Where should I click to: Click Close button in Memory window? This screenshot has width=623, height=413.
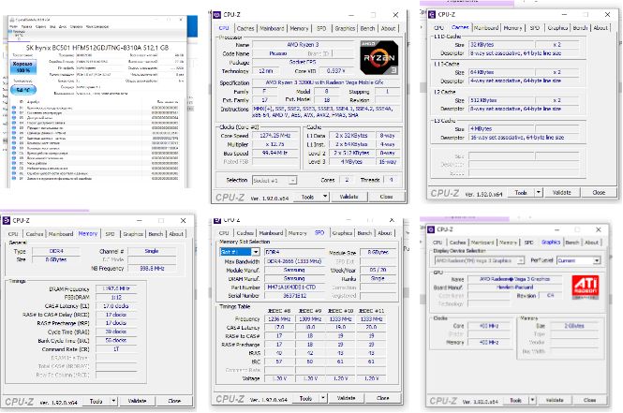coord(174,401)
